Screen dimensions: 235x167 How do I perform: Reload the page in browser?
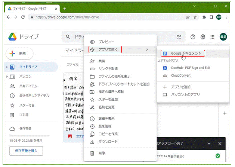[23, 17]
